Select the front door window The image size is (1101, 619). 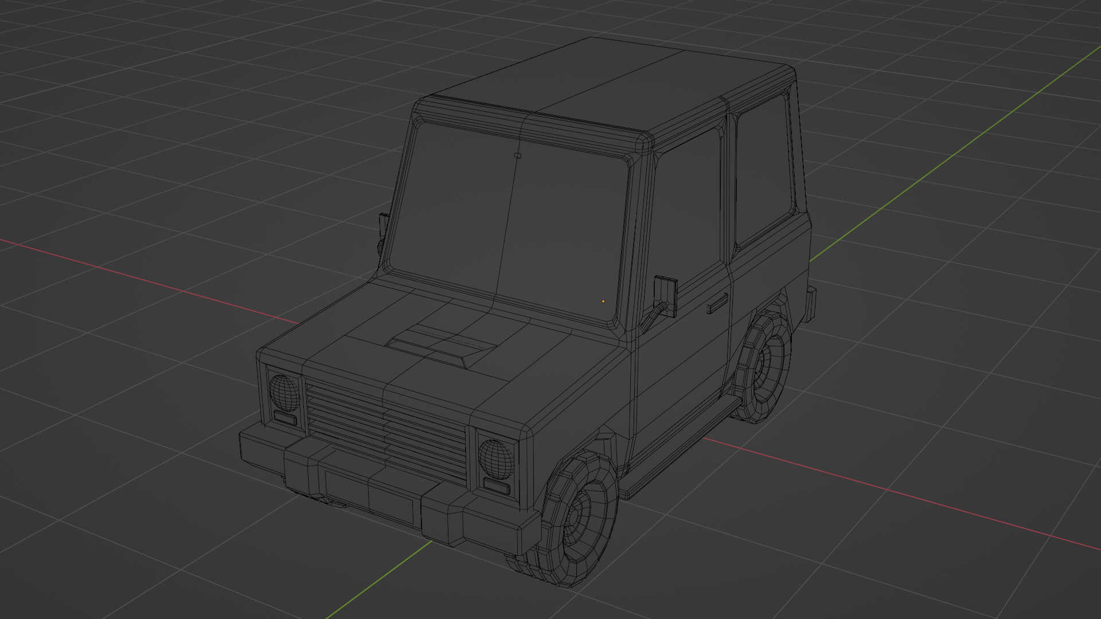click(685, 212)
